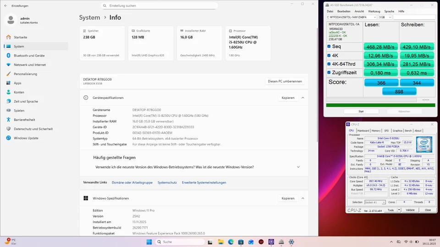This screenshot has width=440, height=247.
Task: Switch to the SPD tab in CPU-Z
Action: click(386, 131)
